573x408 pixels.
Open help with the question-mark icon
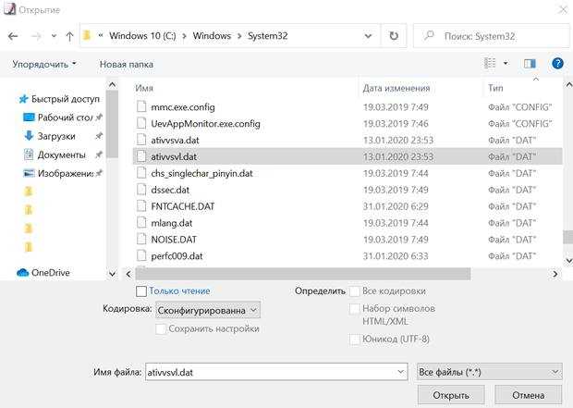(557, 63)
